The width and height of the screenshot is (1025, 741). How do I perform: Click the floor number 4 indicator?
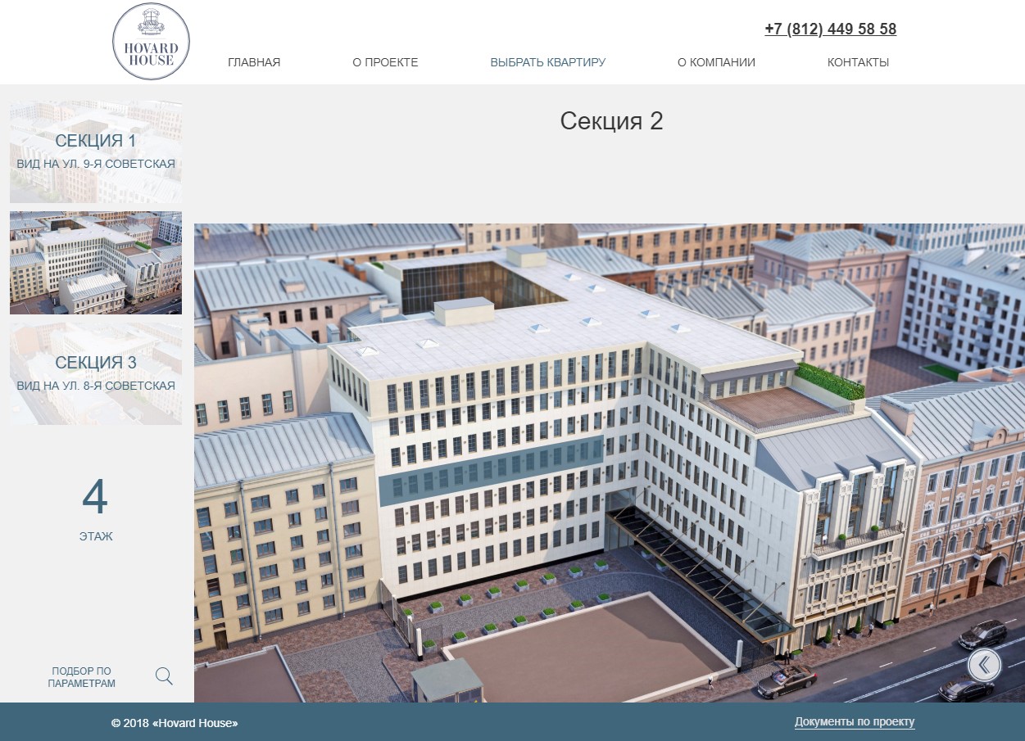click(x=95, y=497)
